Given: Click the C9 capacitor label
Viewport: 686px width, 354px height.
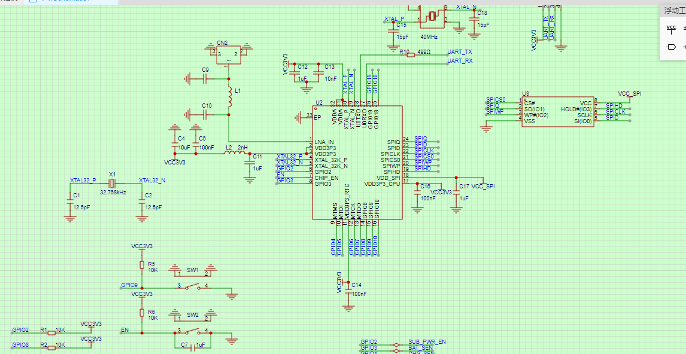Looking at the screenshot, I should tap(205, 70).
